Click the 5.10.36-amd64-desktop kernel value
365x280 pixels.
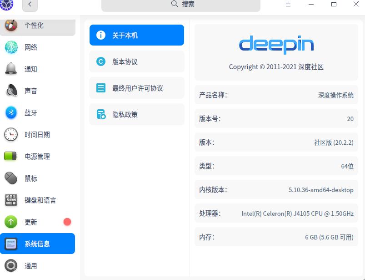point(321,190)
